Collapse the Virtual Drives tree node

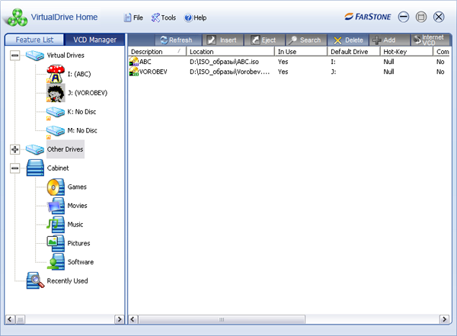click(15, 55)
